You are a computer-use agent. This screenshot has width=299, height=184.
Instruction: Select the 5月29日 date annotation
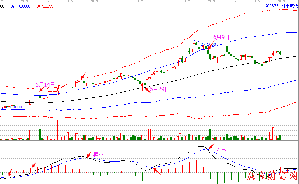click(159, 89)
